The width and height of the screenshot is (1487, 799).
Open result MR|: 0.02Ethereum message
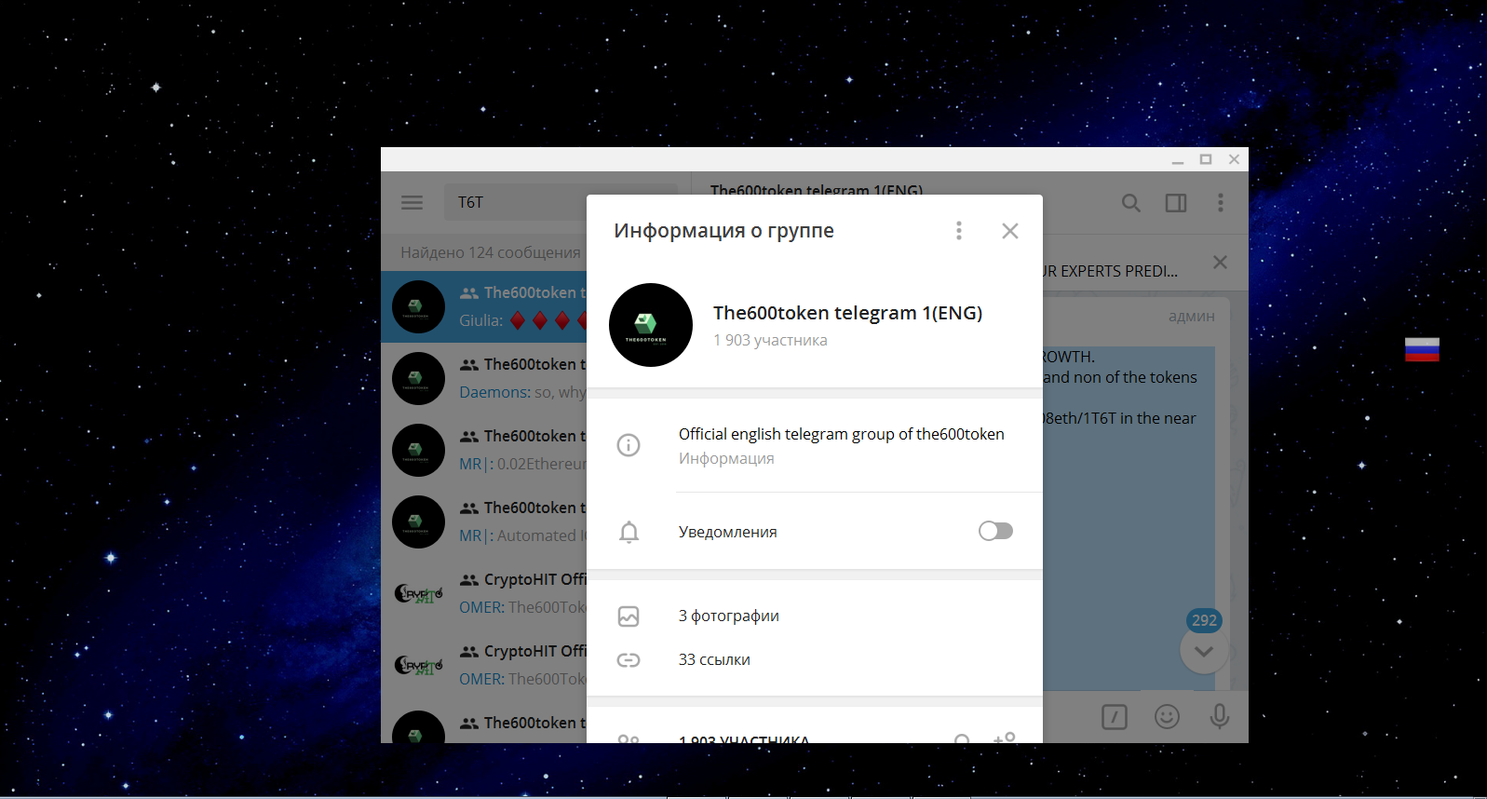[484, 451]
